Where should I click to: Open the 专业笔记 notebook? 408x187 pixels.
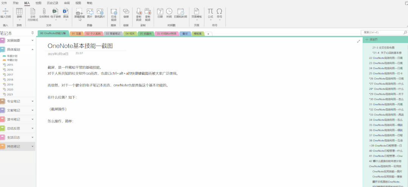14,101
